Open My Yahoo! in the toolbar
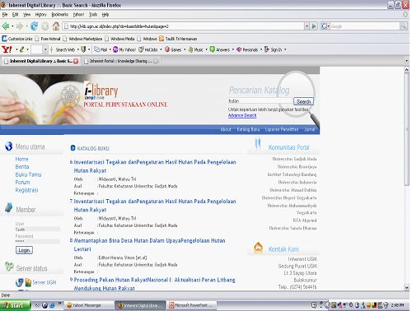Screen dimensions: 412x311 (x=124, y=49)
